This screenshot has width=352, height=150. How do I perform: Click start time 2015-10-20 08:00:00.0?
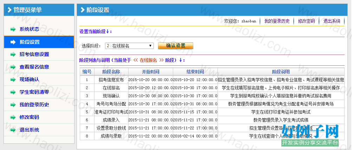[151, 80]
